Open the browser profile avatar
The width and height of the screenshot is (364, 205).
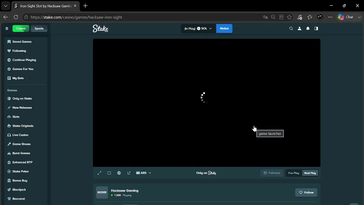coord(320,17)
